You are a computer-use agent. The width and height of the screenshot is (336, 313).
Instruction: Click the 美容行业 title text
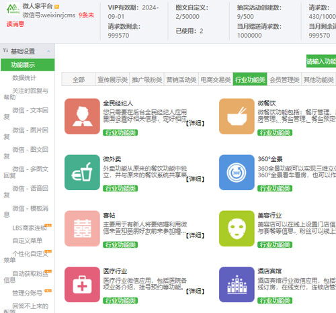pos(269,216)
